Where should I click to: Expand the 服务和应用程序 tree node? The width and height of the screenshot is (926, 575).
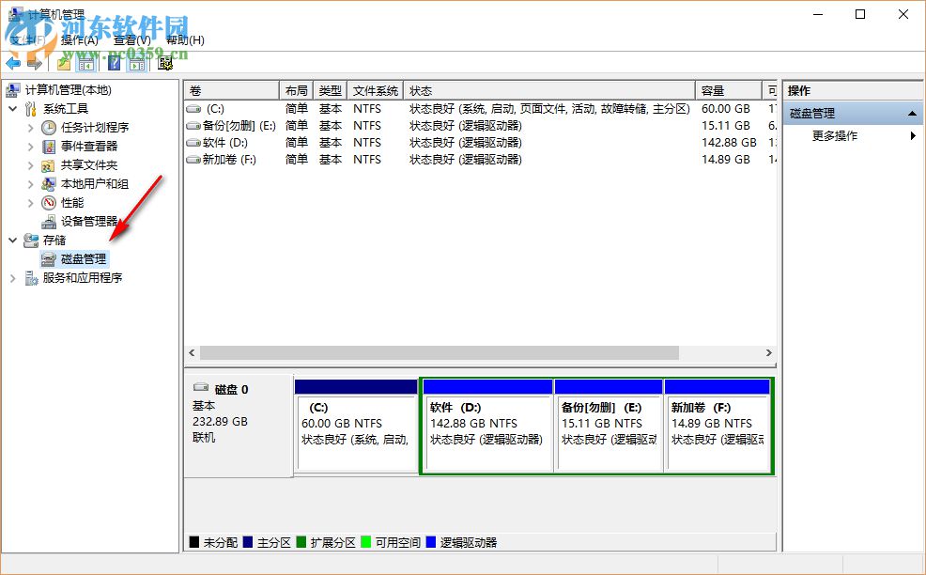coord(11,277)
